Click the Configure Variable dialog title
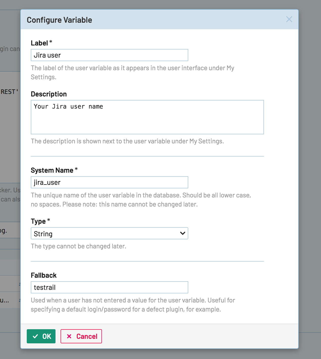Image resolution: width=321 pixels, height=359 pixels. click(59, 20)
